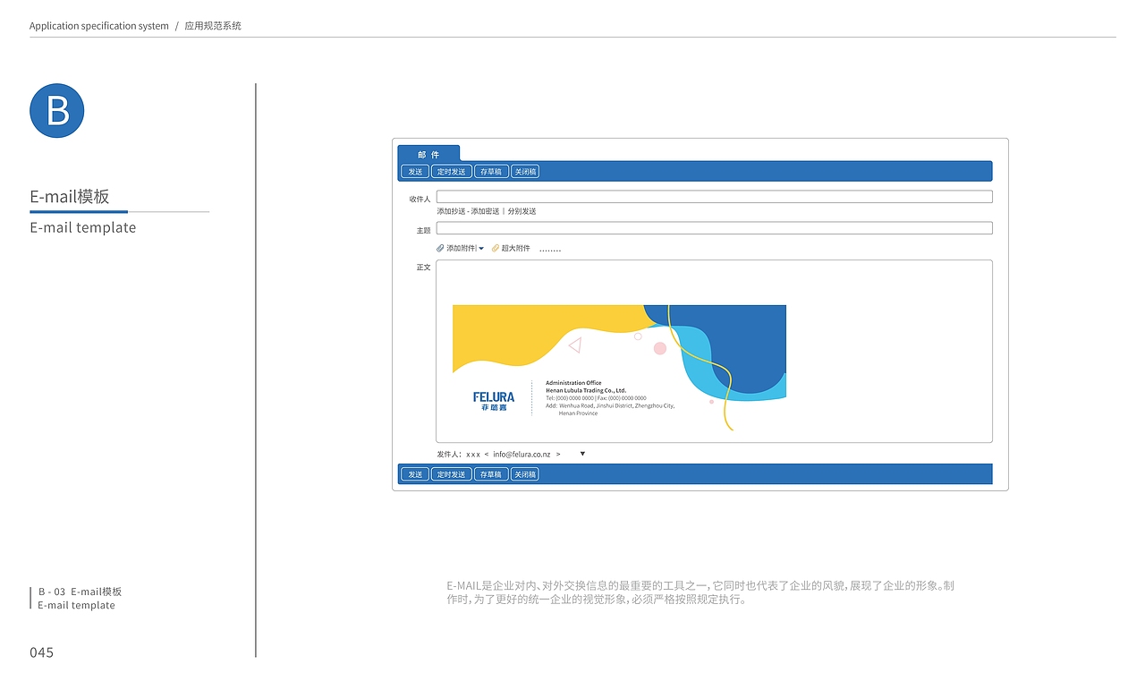Viewport: 1145px width, 681px height.
Task: Click the 主题 label
Action: 424,231
